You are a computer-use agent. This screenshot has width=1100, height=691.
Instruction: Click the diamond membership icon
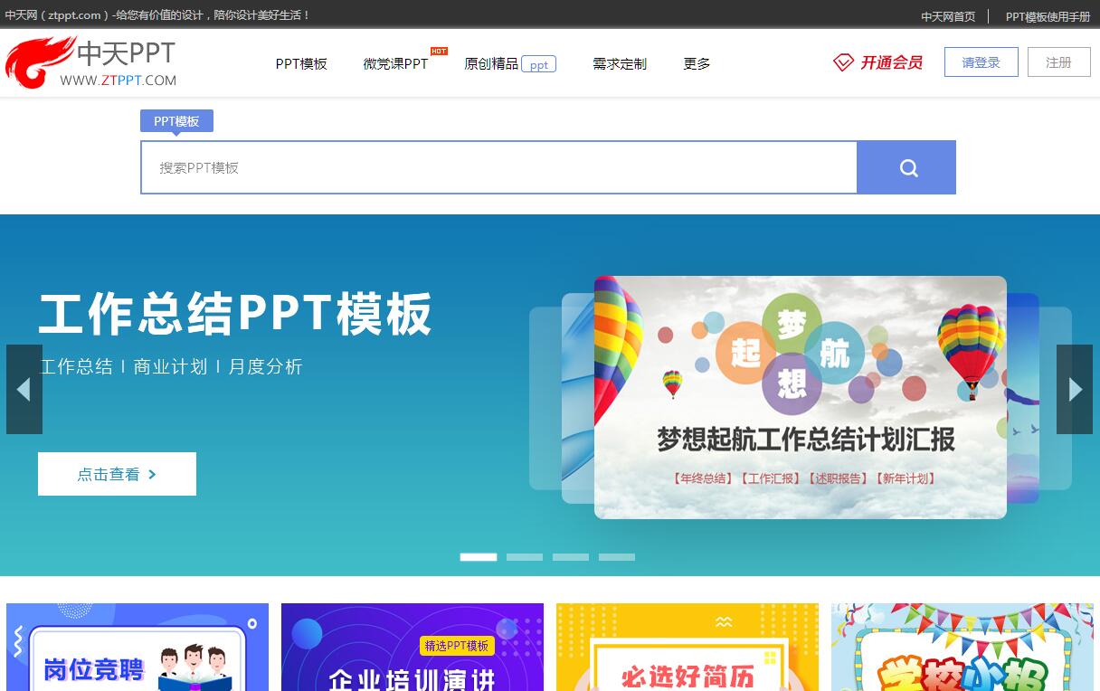coord(843,62)
